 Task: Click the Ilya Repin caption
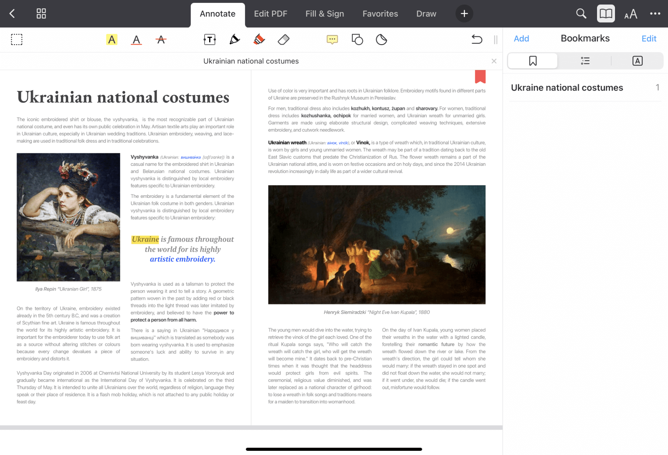coord(68,289)
